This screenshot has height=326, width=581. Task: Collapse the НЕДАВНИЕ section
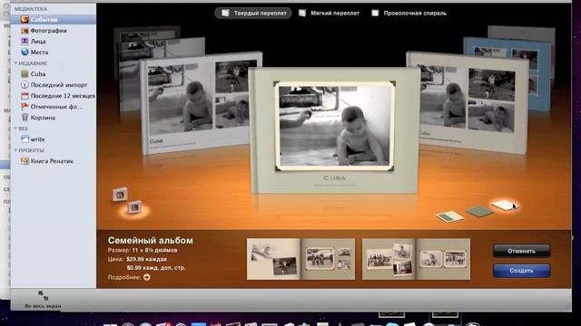tap(16, 63)
